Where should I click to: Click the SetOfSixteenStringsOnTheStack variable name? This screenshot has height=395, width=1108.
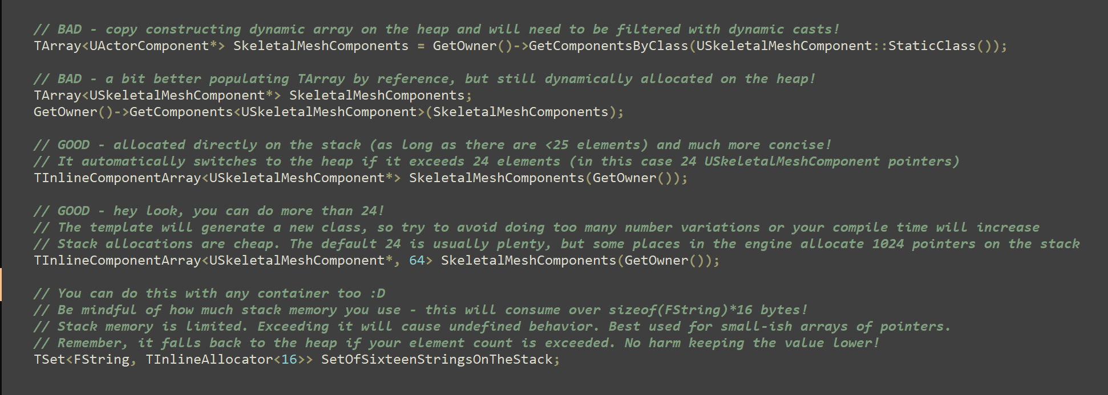436,360
